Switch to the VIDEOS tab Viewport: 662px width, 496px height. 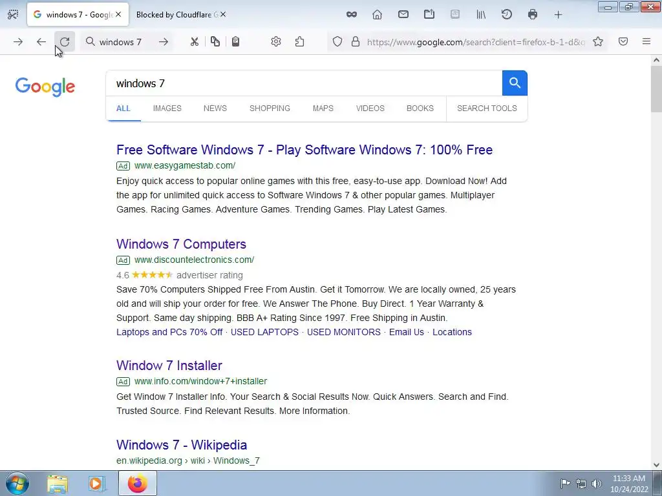[370, 108]
